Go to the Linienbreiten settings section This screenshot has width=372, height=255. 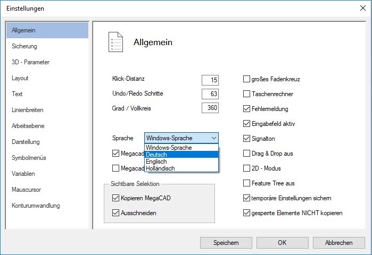coord(28,110)
